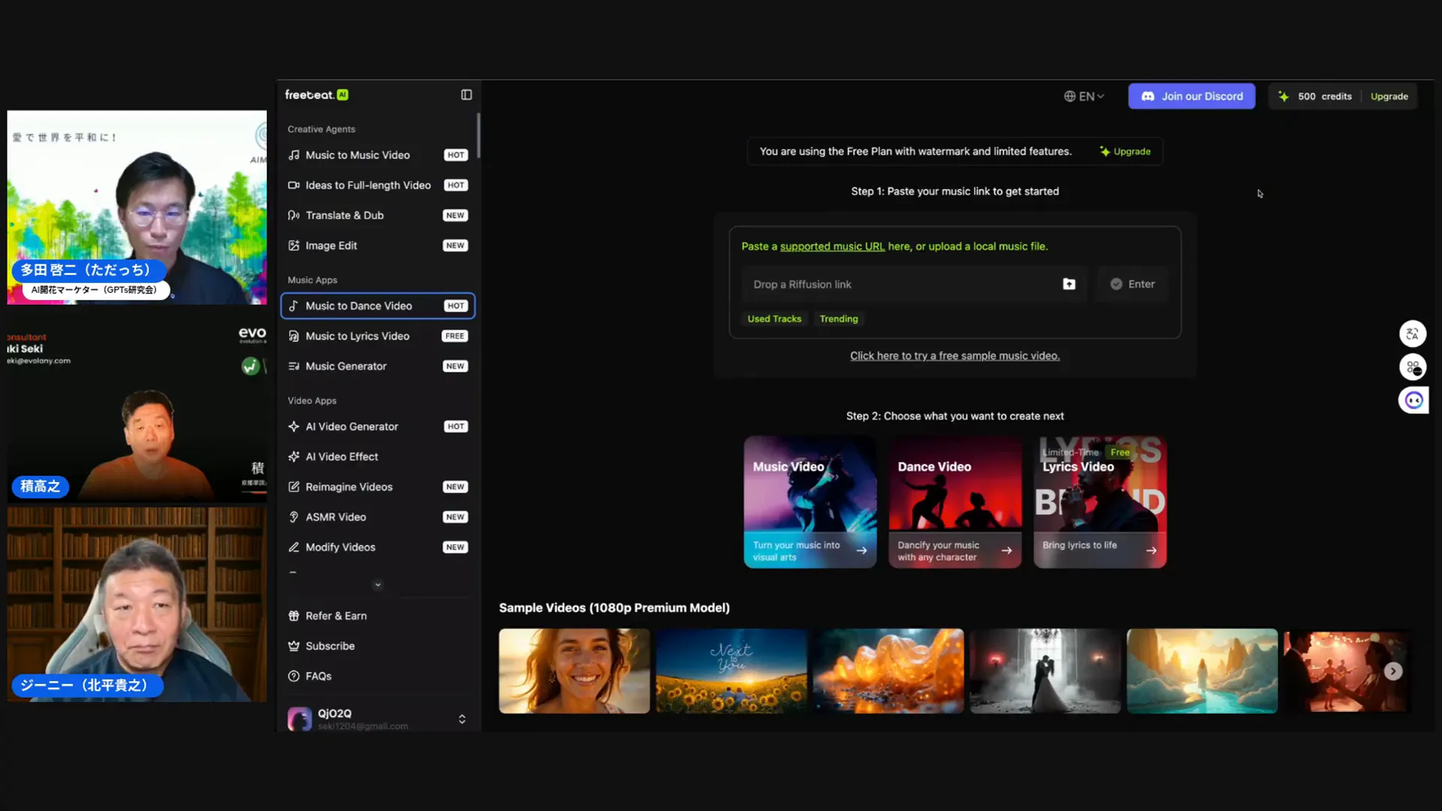
Task: Open the Music Generator app
Action: pyautogui.click(x=378, y=366)
